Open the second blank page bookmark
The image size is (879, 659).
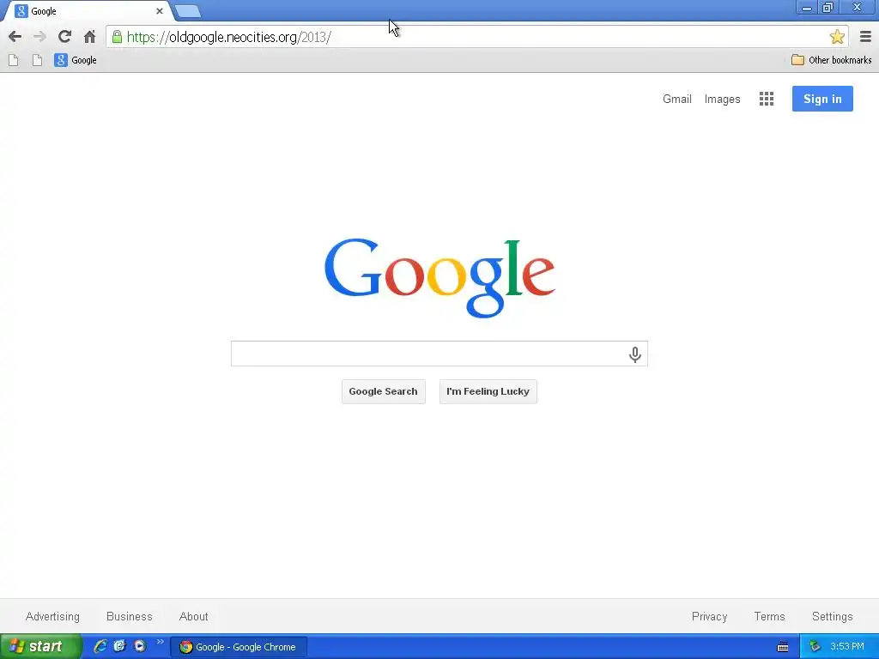pyautogui.click(x=37, y=60)
